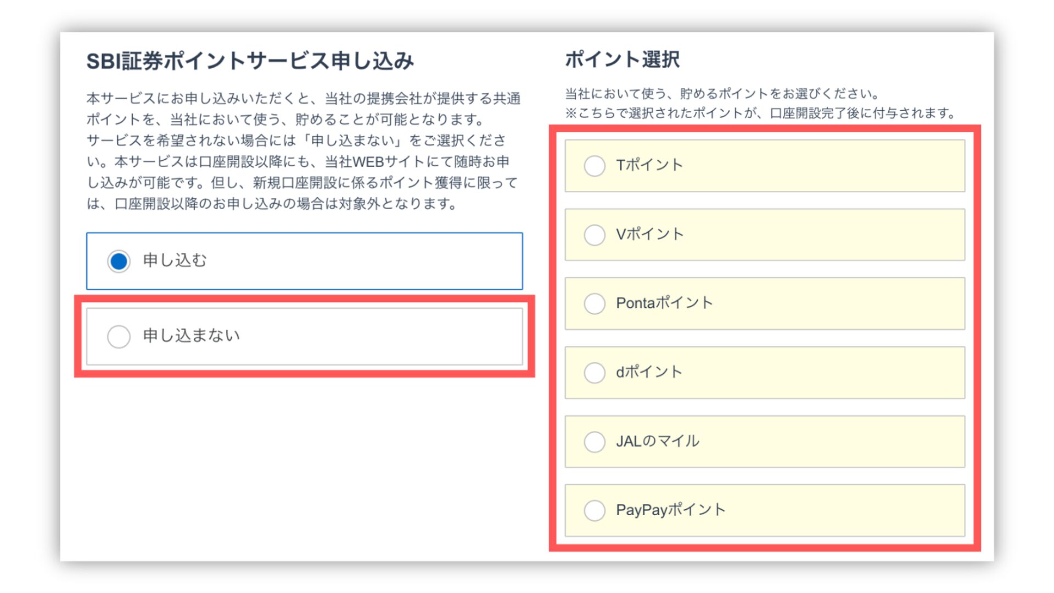The height and width of the screenshot is (593, 1054).
Task: Click the dポイント label text
Action: pos(649,372)
